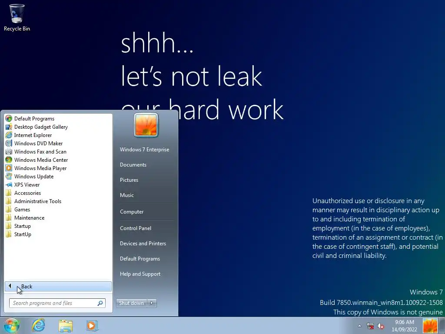Open Help and Support
The image size is (445, 334).
[x=140, y=274]
